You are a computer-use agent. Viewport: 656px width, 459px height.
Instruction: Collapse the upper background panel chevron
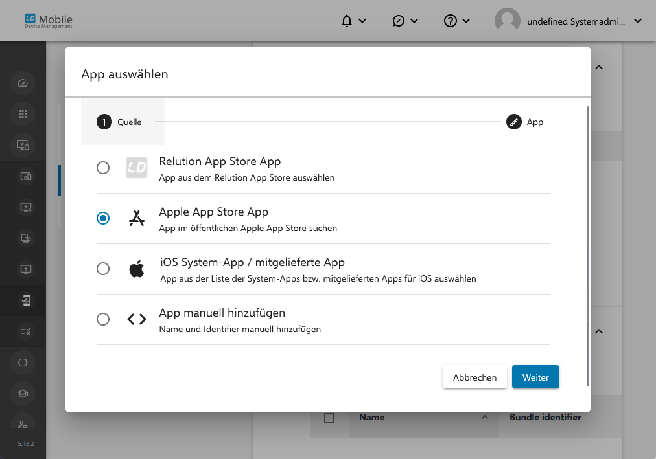tap(599, 67)
